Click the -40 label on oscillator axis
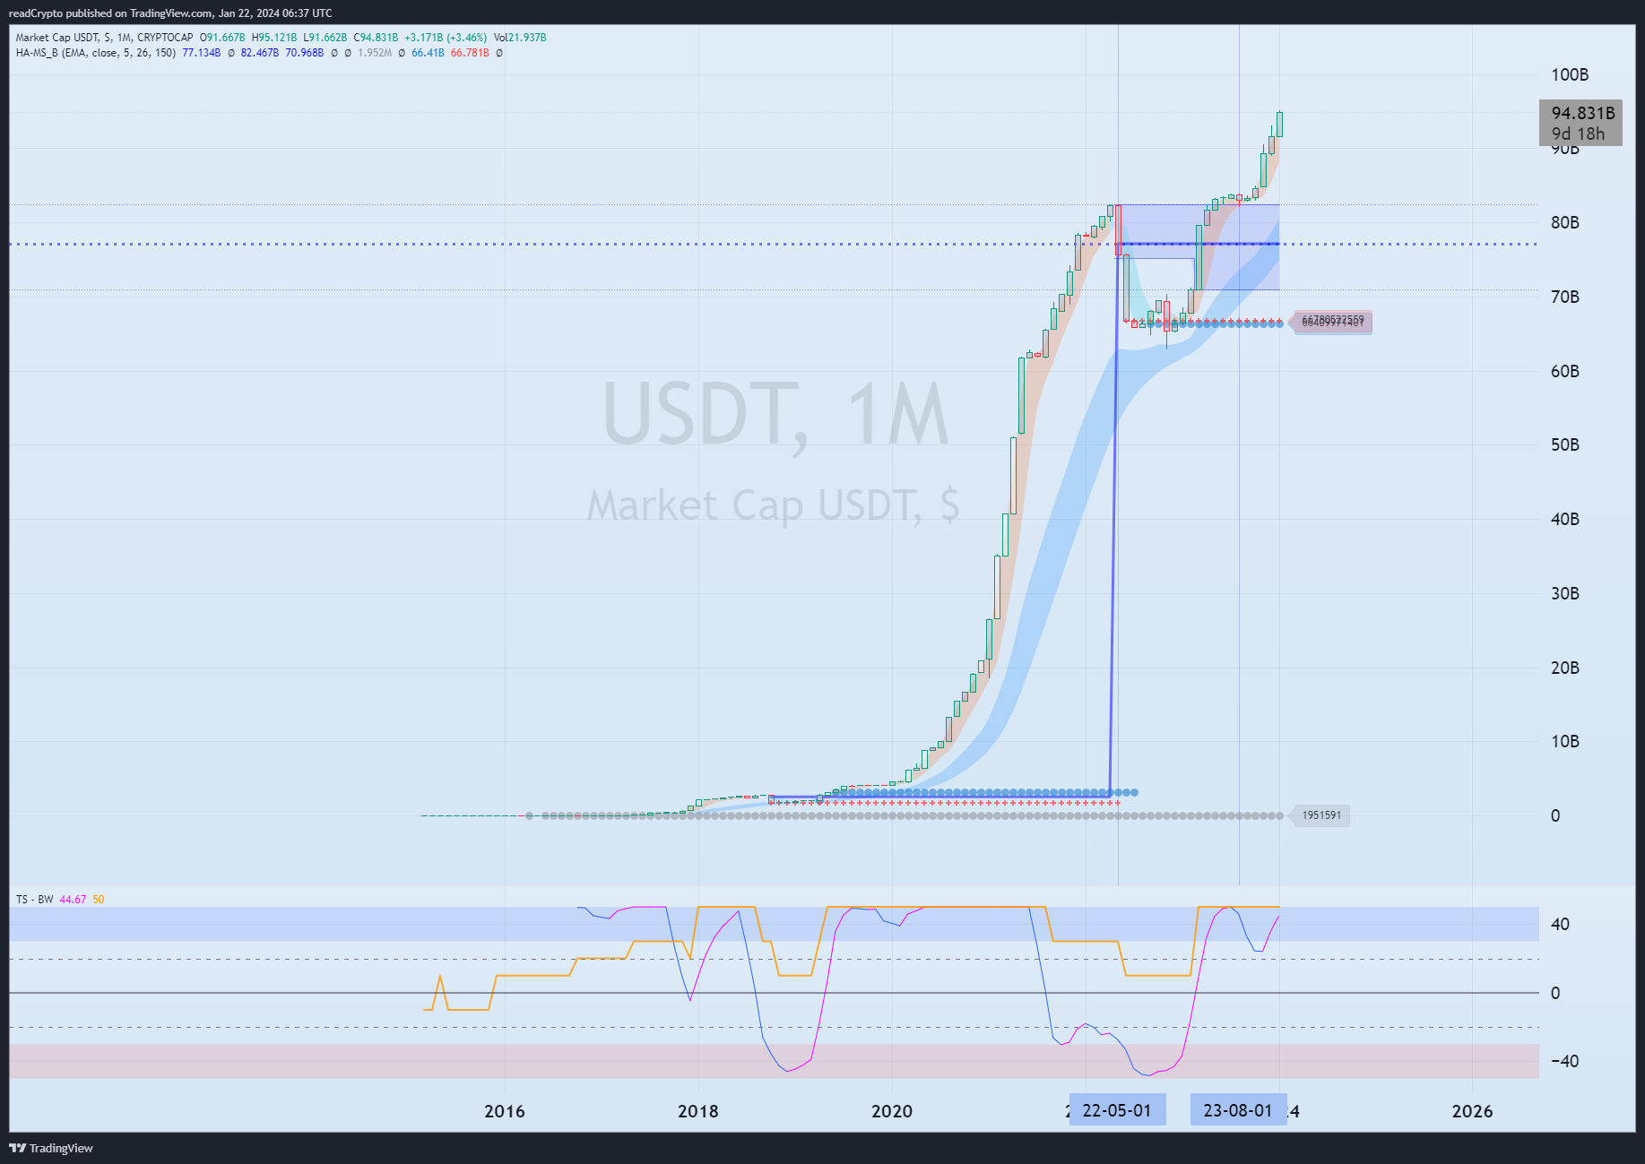 click(x=1564, y=1061)
